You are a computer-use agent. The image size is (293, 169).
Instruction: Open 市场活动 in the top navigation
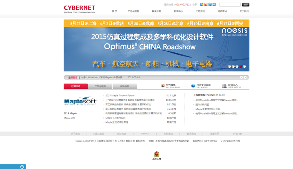coord(200,11)
